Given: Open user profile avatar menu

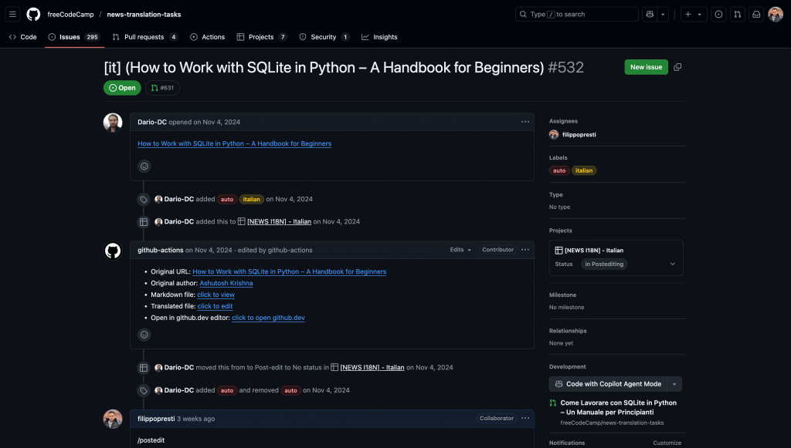Looking at the screenshot, I should click(776, 14).
